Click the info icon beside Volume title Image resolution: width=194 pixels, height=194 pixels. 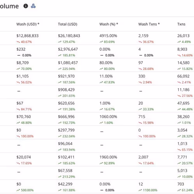click(x=26, y=6)
